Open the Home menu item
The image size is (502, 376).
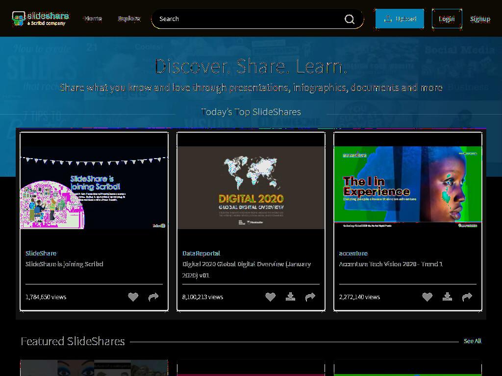point(93,19)
